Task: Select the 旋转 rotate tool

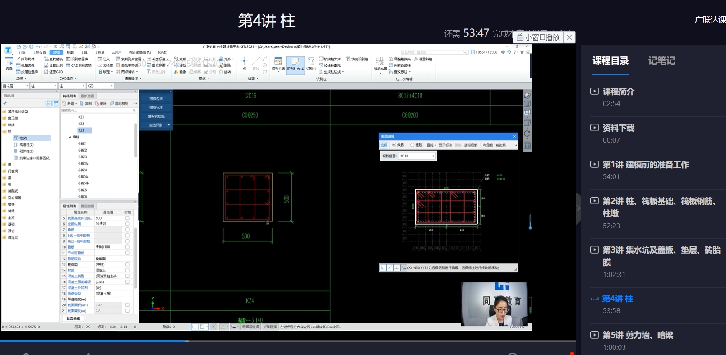Action: tap(225, 72)
